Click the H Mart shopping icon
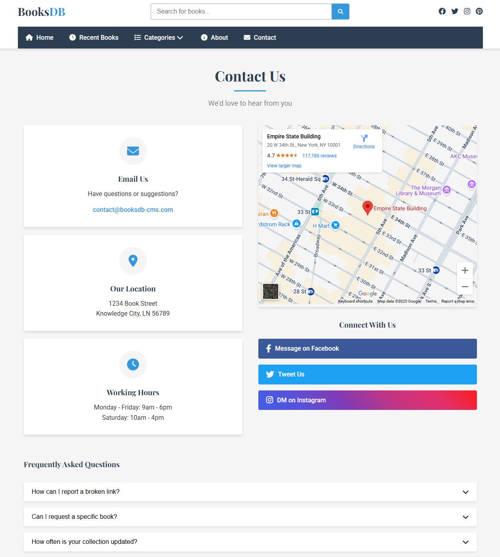 335,225
